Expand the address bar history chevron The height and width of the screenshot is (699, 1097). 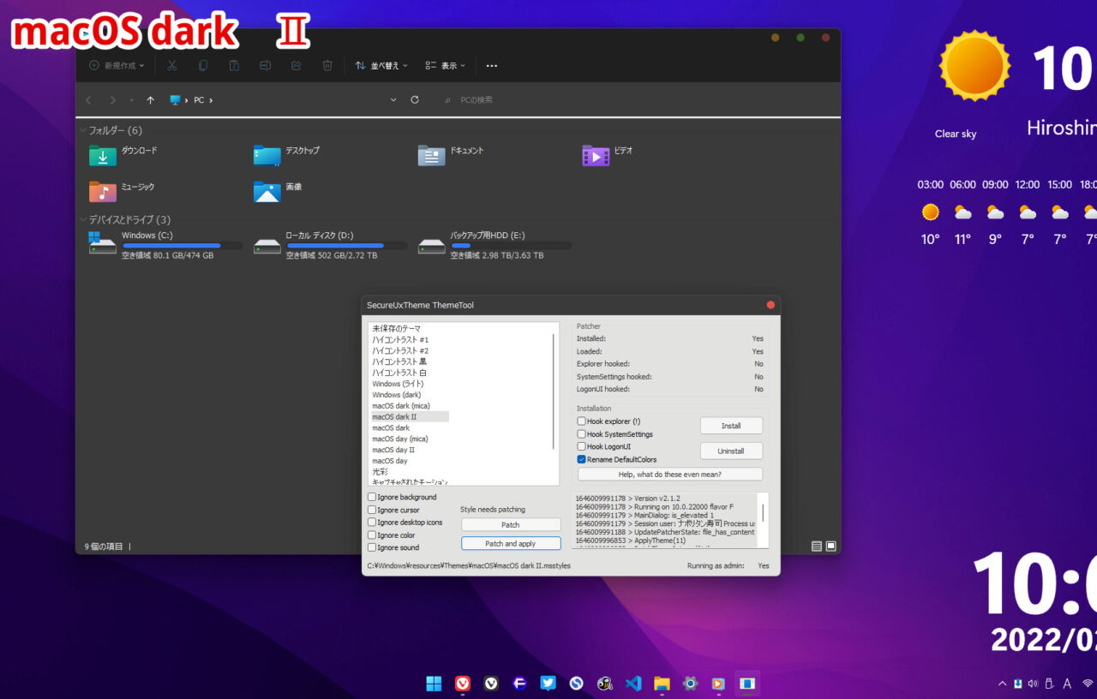(393, 100)
